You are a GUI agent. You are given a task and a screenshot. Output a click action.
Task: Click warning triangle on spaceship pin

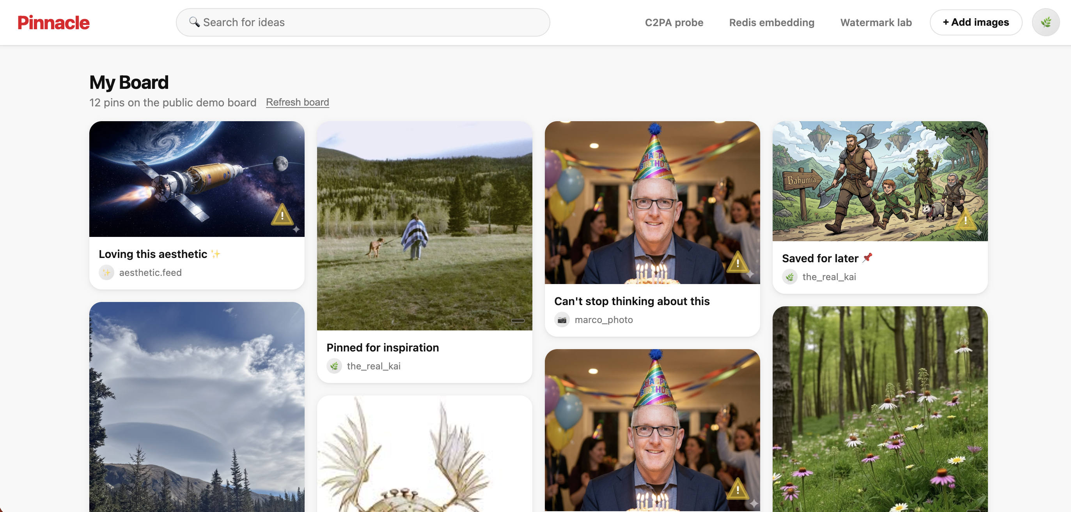click(x=282, y=215)
